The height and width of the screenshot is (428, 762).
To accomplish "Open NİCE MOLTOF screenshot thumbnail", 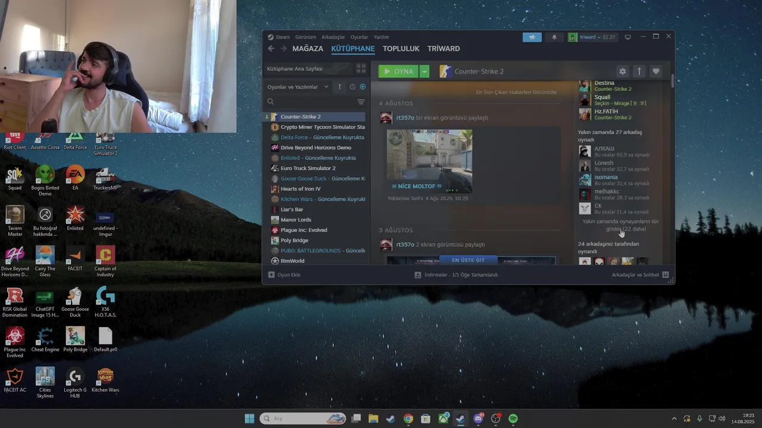I will click(x=429, y=161).
